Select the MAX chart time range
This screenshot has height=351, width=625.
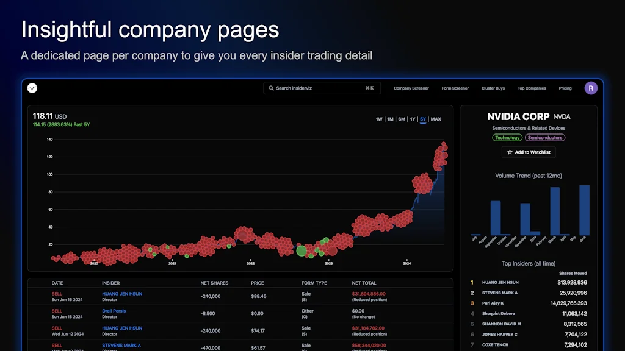click(436, 119)
